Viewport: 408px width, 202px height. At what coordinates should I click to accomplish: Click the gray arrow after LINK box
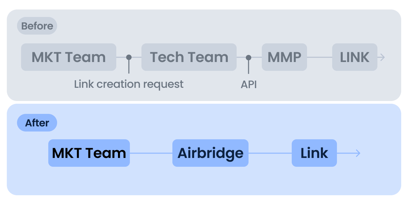382,57
